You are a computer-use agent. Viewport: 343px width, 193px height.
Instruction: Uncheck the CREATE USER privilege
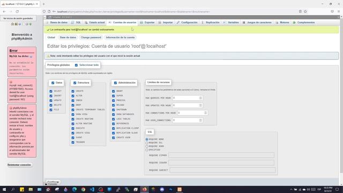[x=113, y=138]
